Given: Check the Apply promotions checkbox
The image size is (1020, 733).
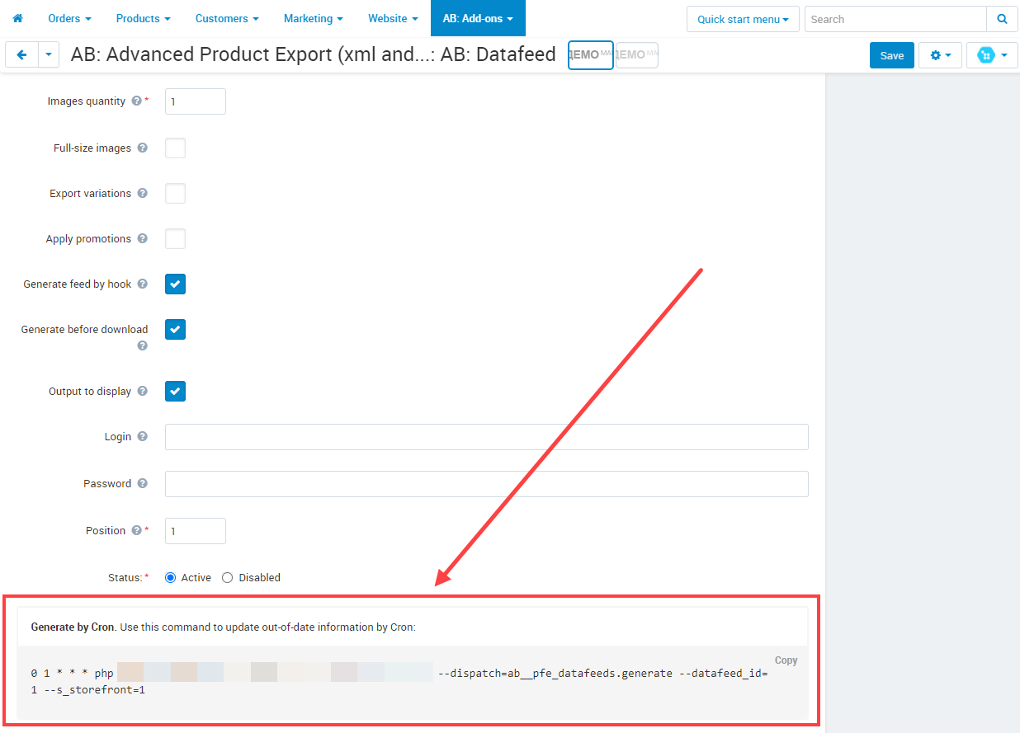Looking at the screenshot, I should pos(175,238).
